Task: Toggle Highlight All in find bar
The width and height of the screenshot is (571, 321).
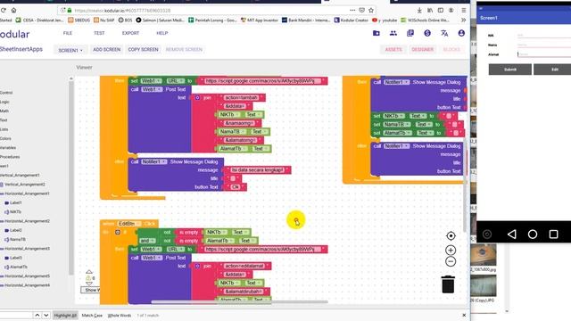Action: 65,316
